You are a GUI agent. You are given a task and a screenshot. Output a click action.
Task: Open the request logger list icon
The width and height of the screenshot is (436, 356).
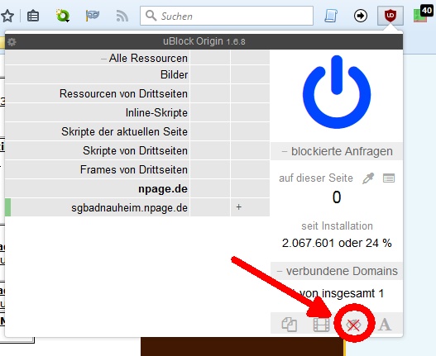click(x=389, y=178)
